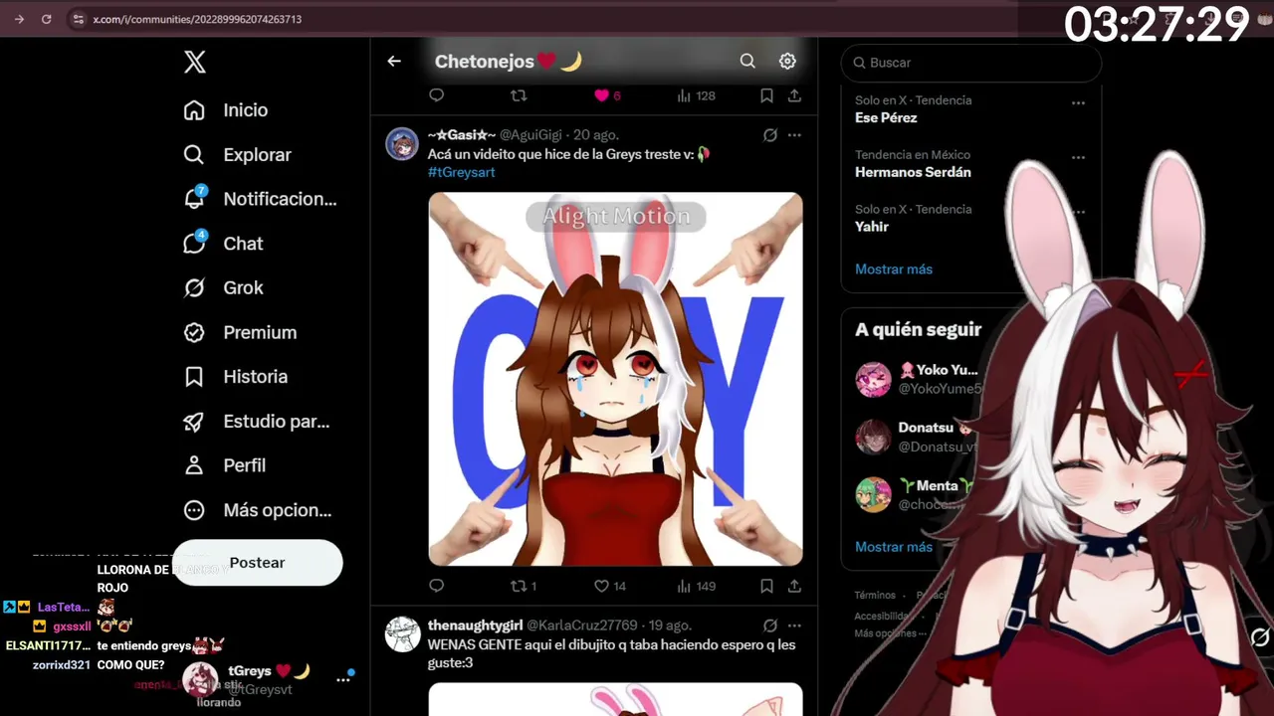Image resolution: width=1274 pixels, height=716 pixels.
Task: Click Mostrar más under A quién seguir
Action: (894, 547)
